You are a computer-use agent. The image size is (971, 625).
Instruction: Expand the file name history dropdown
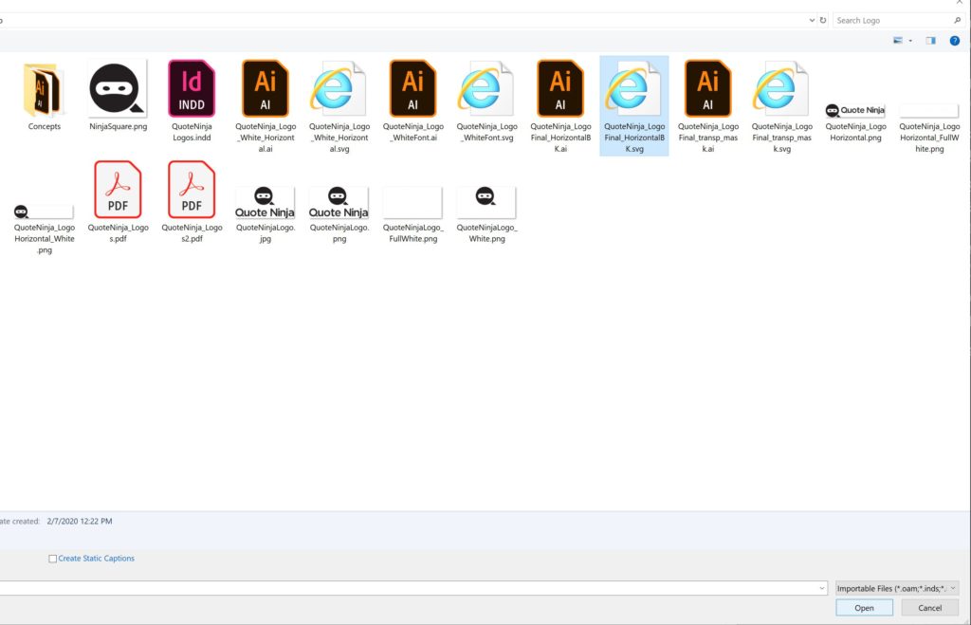(x=822, y=588)
